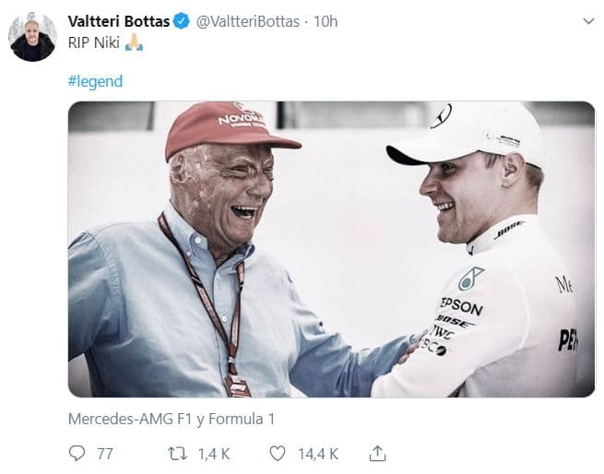The image size is (604, 474).
Task: Like the tweet with the heart icon
Action: [278, 453]
